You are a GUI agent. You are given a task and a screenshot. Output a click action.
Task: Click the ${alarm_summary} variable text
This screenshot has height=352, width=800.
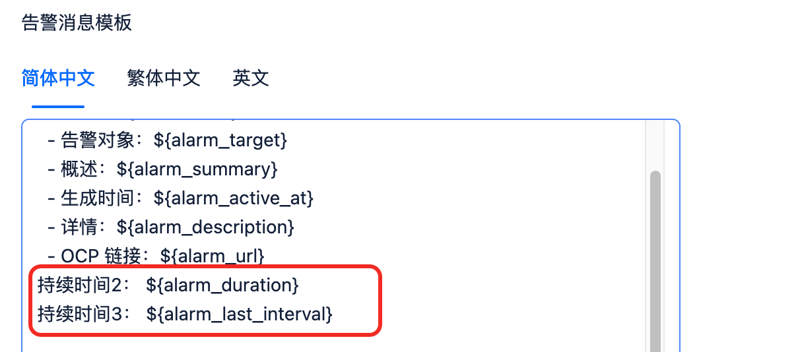pyautogui.click(x=197, y=169)
